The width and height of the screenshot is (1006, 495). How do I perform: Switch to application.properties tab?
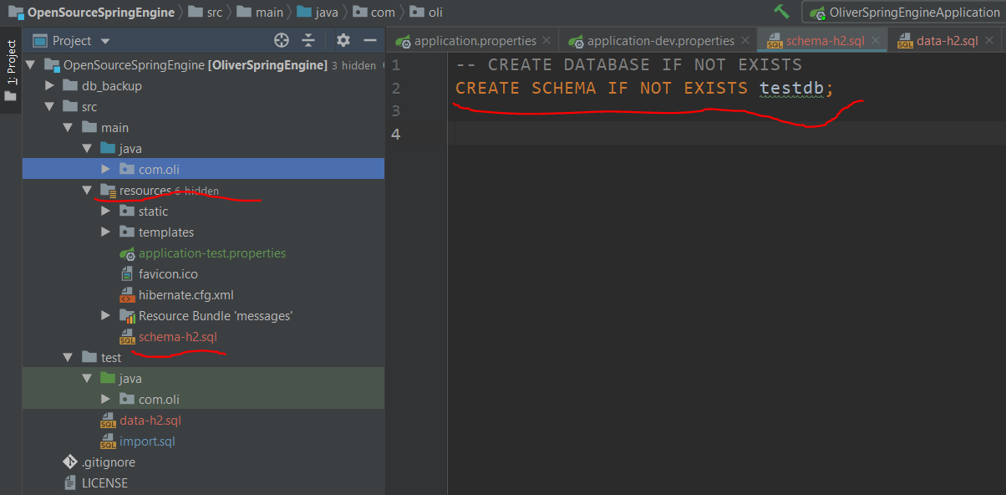(x=475, y=40)
